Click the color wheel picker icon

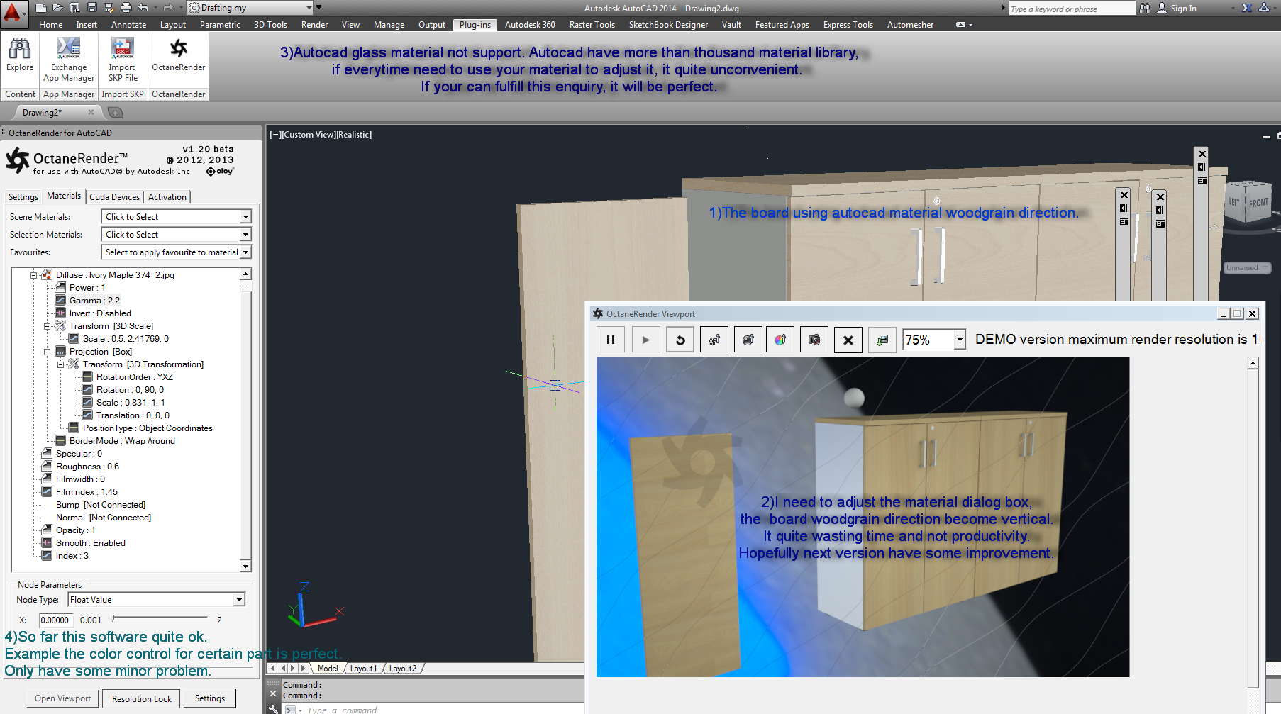pyautogui.click(x=780, y=340)
